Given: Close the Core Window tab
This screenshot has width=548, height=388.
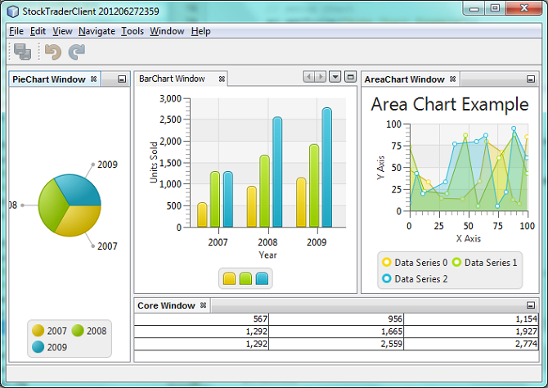Looking at the screenshot, I should [x=203, y=305].
